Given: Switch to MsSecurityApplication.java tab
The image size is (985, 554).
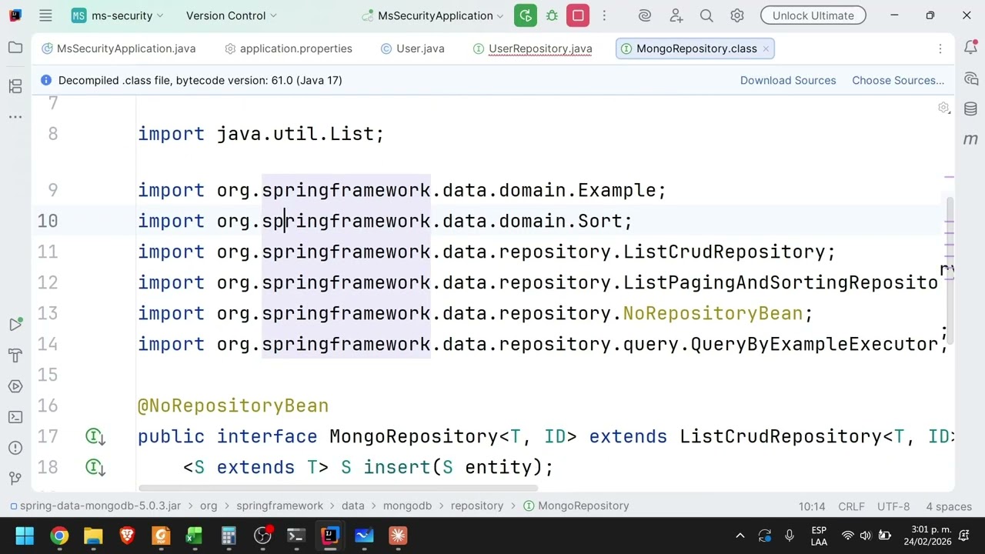Looking at the screenshot, I should pos(119,48).
